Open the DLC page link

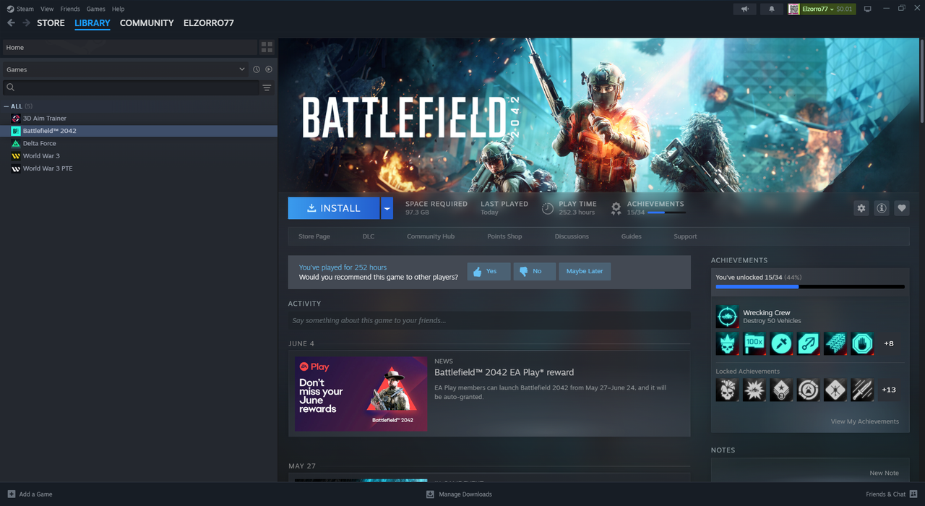[369, 236]
